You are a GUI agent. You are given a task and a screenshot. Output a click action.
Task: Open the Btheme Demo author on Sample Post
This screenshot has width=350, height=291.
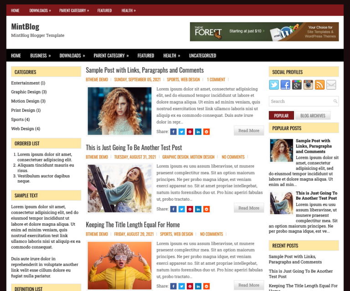(97, 80)
